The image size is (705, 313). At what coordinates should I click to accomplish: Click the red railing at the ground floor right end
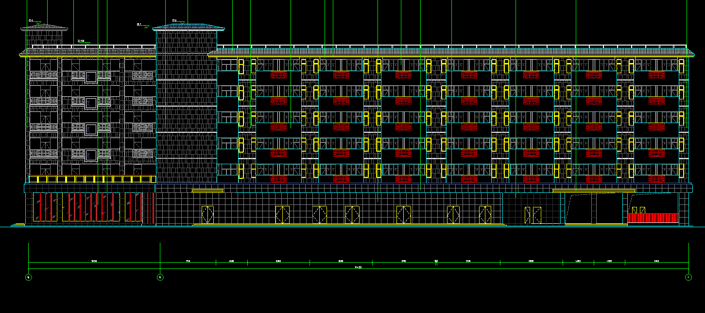point(653,218)
